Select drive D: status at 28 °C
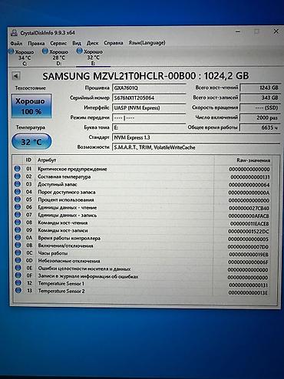This screenshot has height=379, width=284. coord(56,58)
